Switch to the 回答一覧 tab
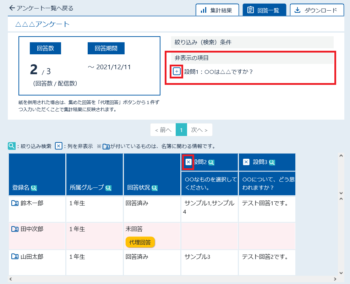This screenshot has width=350, height=284. click(x=264, y=10)
